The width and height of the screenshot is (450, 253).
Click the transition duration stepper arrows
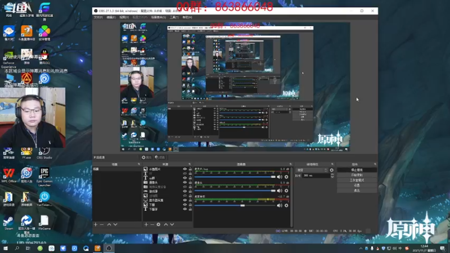pos(332,175)
